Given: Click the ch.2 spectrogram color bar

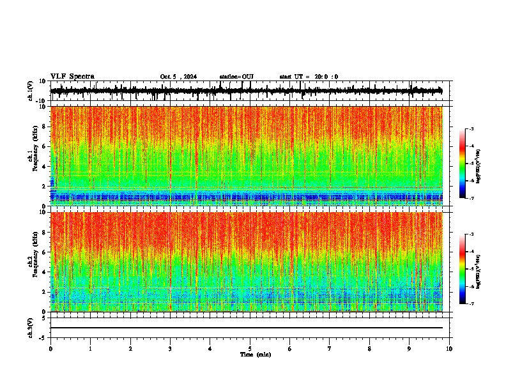Looking at the screenshot, I should click(x=463, y=269).
